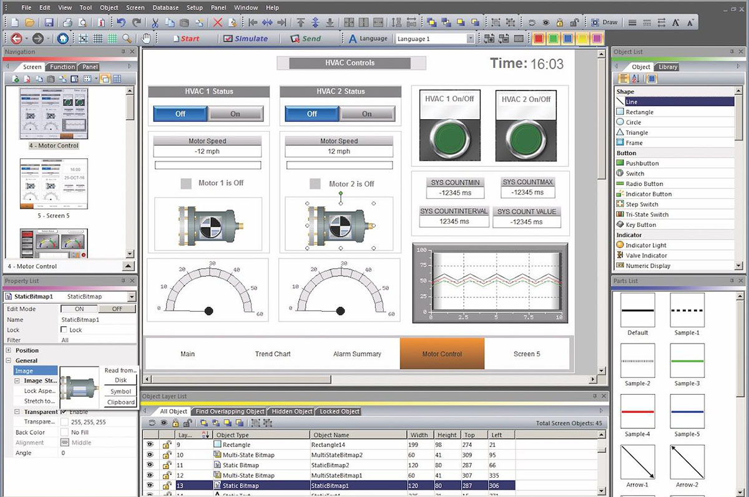Click the magnifier zoom icon
The height and width of the screenshot is (497, 749).
tap(127, 39)
